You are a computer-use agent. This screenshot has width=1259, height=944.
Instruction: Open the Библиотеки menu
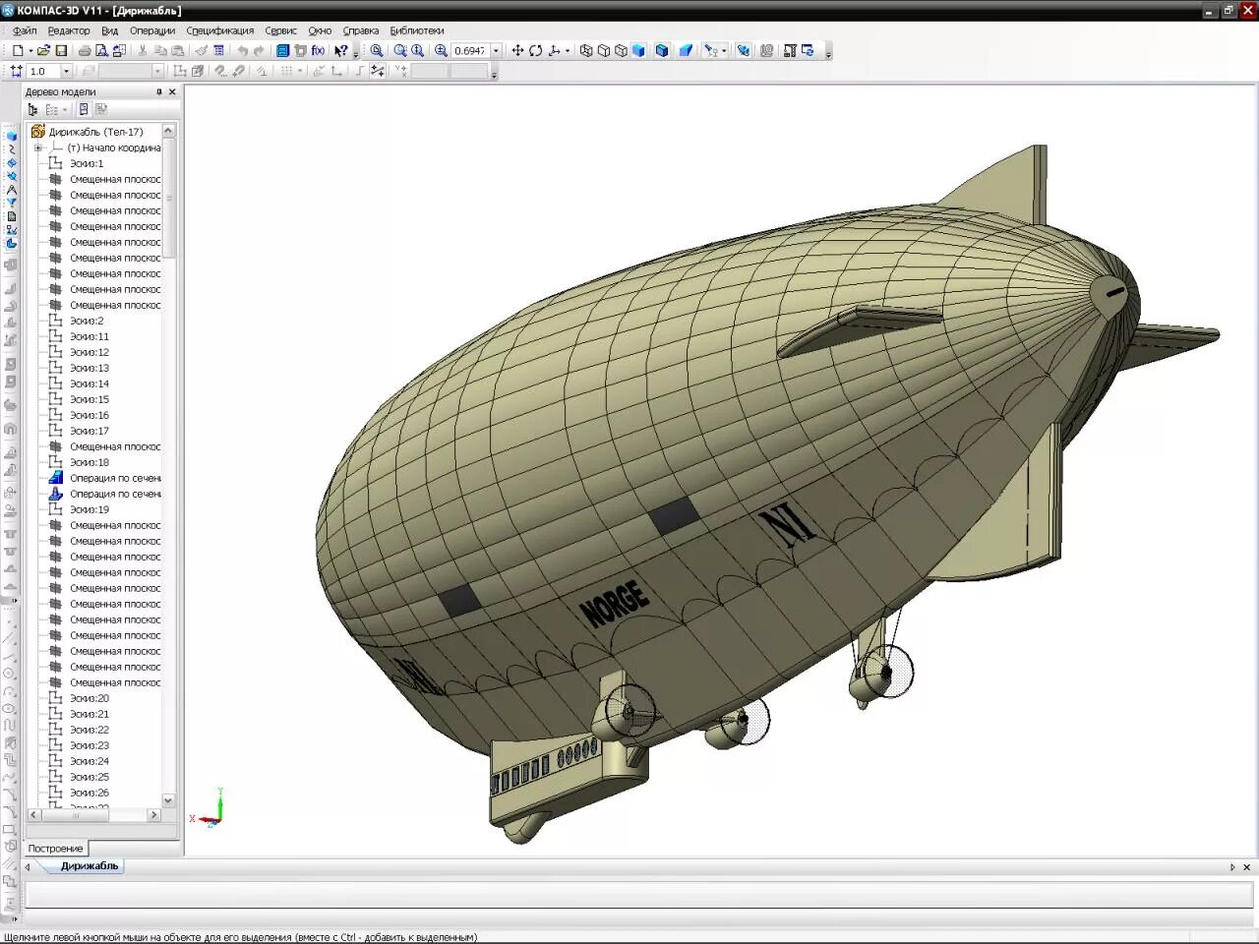point(417,30)
